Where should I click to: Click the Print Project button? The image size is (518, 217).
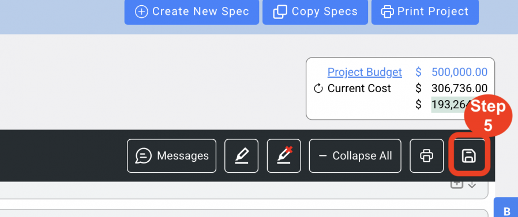[425, 12]
